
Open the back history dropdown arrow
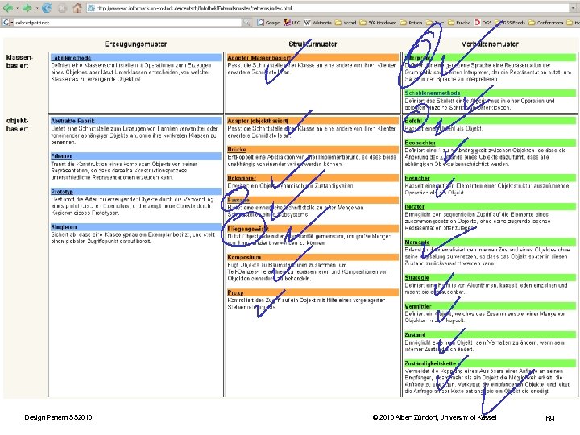17,8
